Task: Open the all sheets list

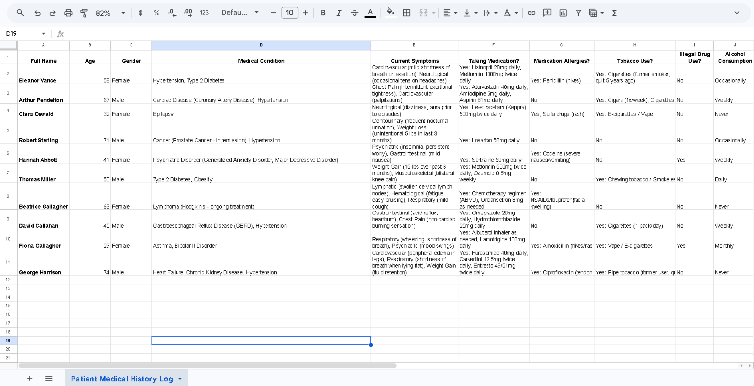Action: (x=49, y=378)
